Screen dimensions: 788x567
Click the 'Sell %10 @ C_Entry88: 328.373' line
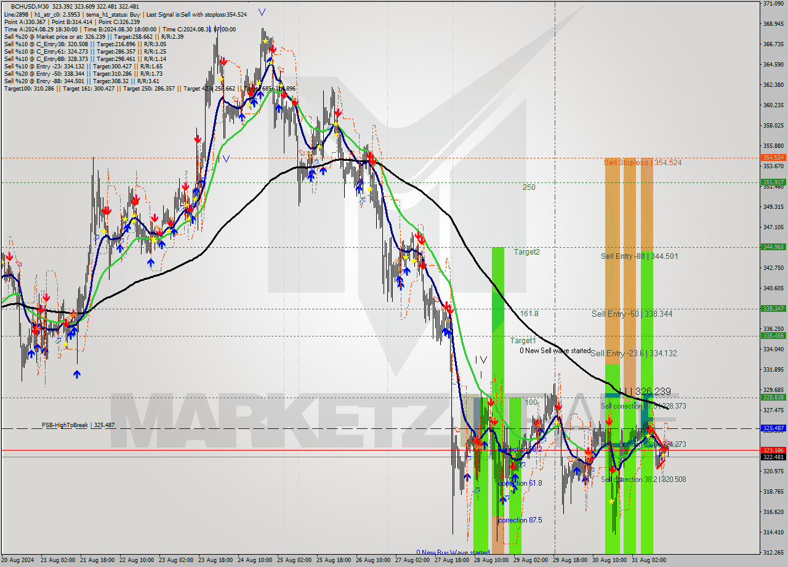85,59
